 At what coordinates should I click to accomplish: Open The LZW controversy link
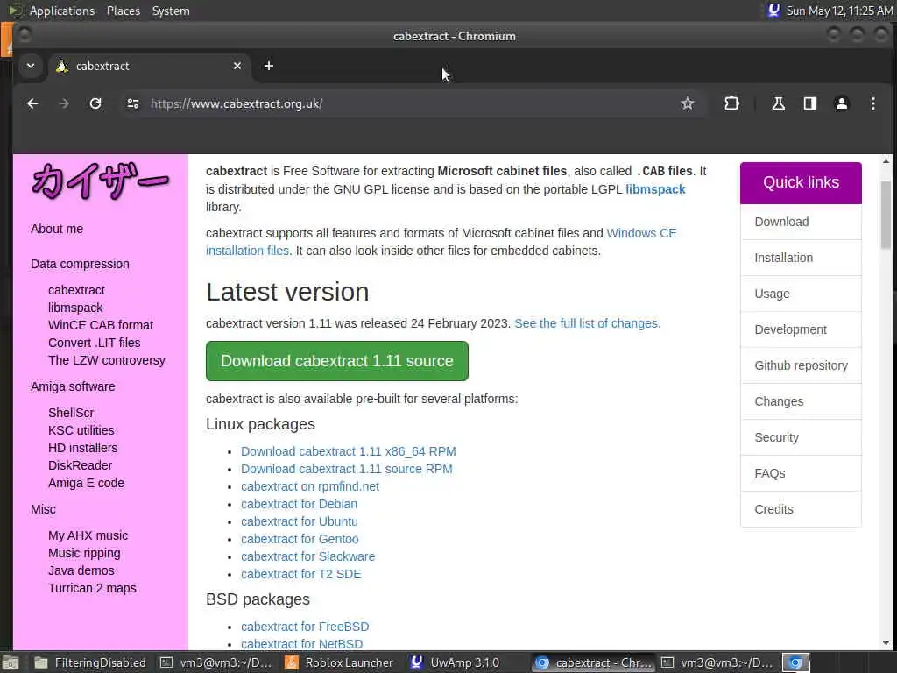tap(106, 360)
